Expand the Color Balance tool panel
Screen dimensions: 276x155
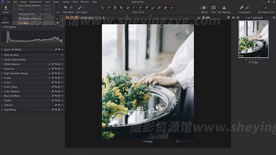11,91
